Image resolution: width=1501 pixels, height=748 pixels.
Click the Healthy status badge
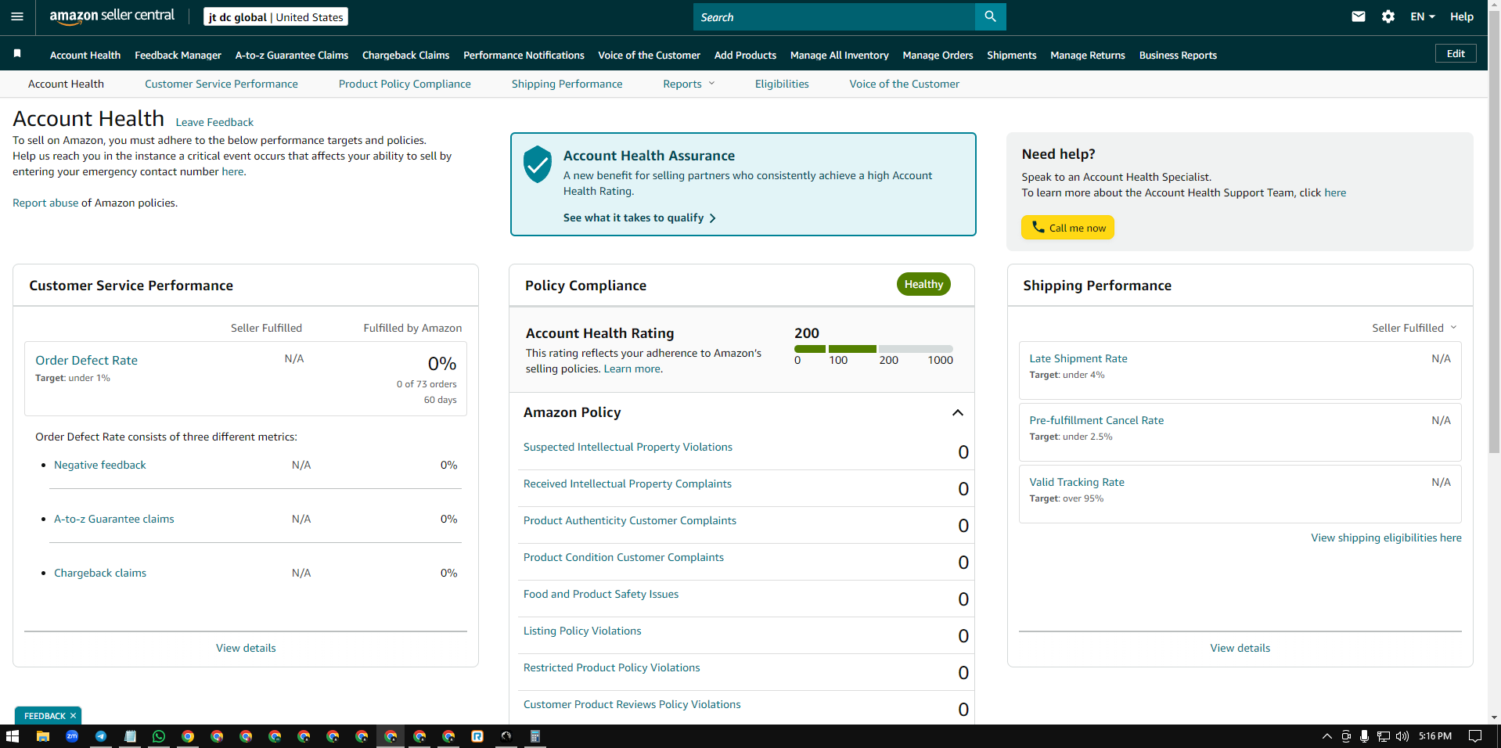tap(923, 284)
